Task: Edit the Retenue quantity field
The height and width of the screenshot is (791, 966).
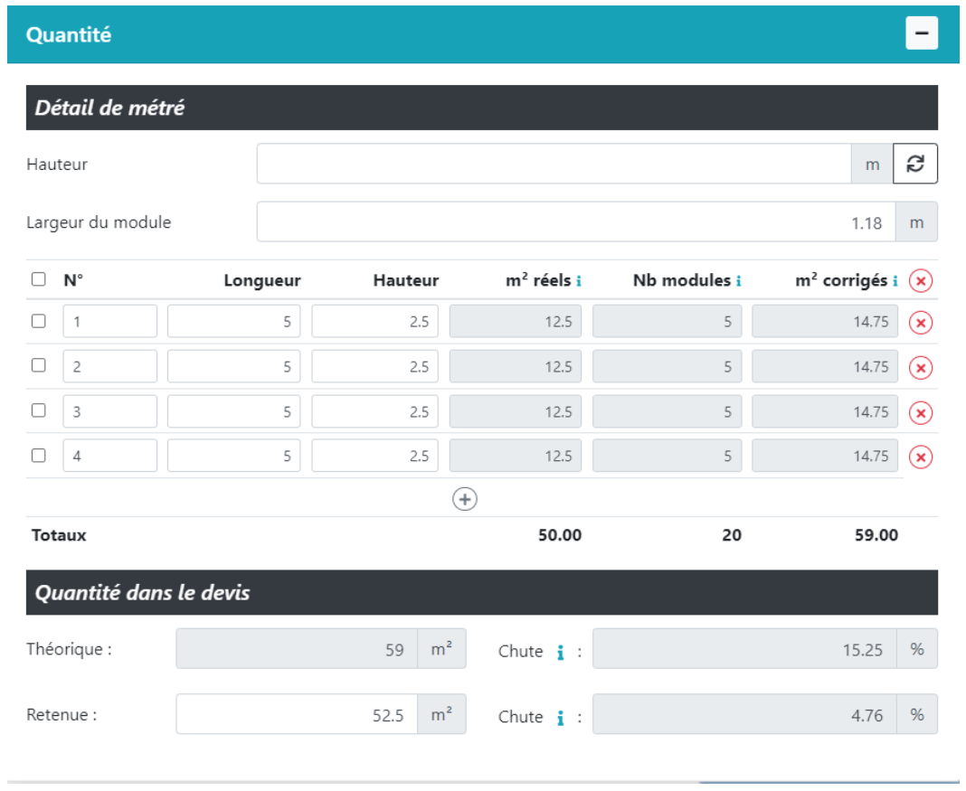Action: 297,714
